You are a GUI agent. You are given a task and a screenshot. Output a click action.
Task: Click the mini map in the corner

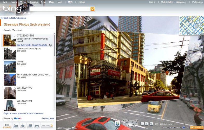[x=192, y=25]
